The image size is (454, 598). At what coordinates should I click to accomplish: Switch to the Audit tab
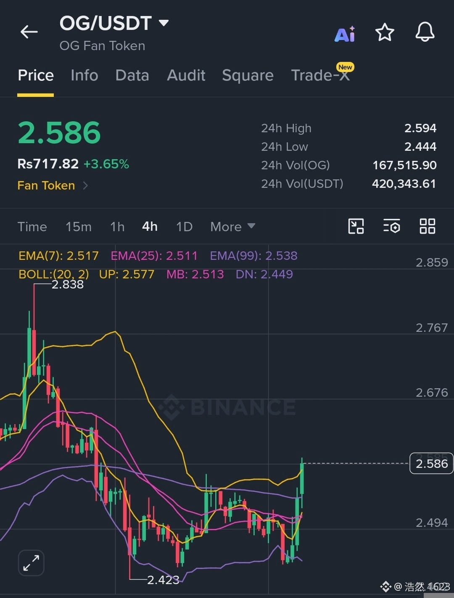pyautogui.click(x=186, y=75)
